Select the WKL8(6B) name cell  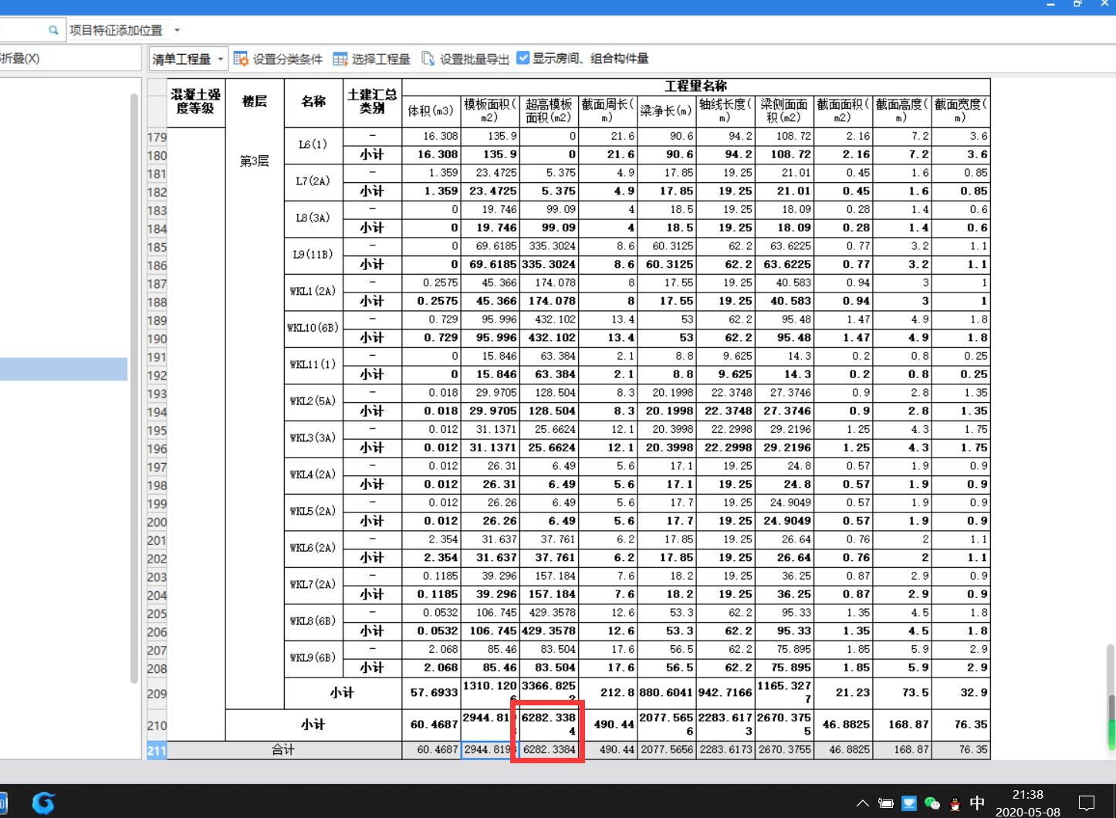click(313, 622)
